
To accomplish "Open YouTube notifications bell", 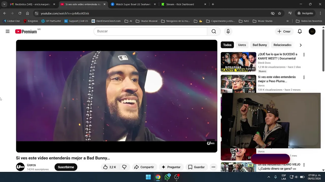I will pyautogui.click(x=300, y=31).
